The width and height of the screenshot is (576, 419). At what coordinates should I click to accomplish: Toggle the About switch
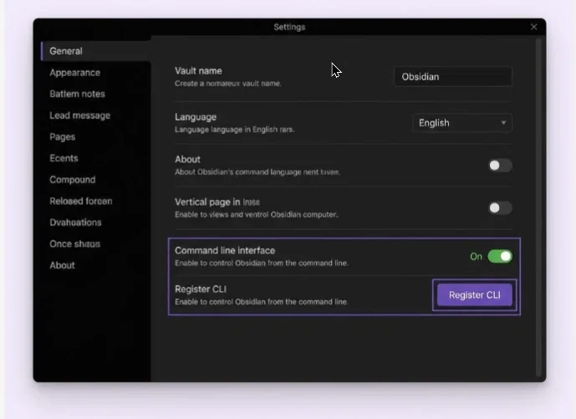pyautogui.click(x=500, y=166)
